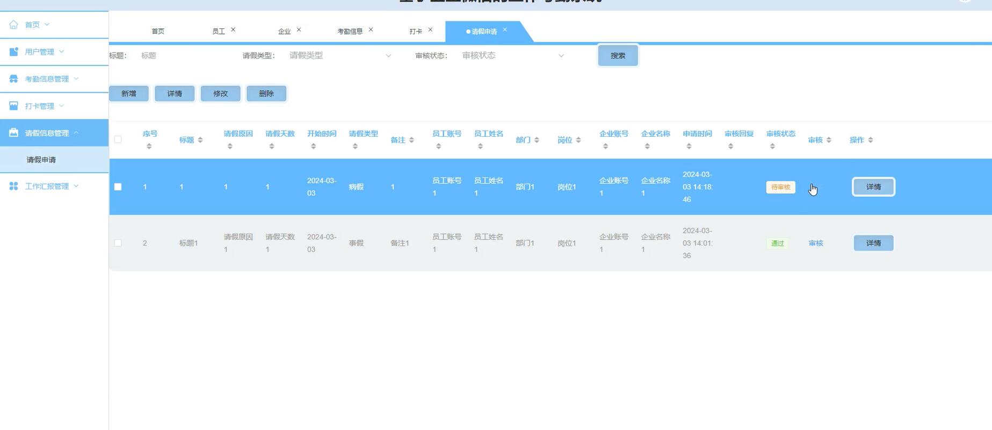Click the 事假 cell in row 2
Image resolution: width=992 pixels, height=430 pixels.
tap(356, 243)
